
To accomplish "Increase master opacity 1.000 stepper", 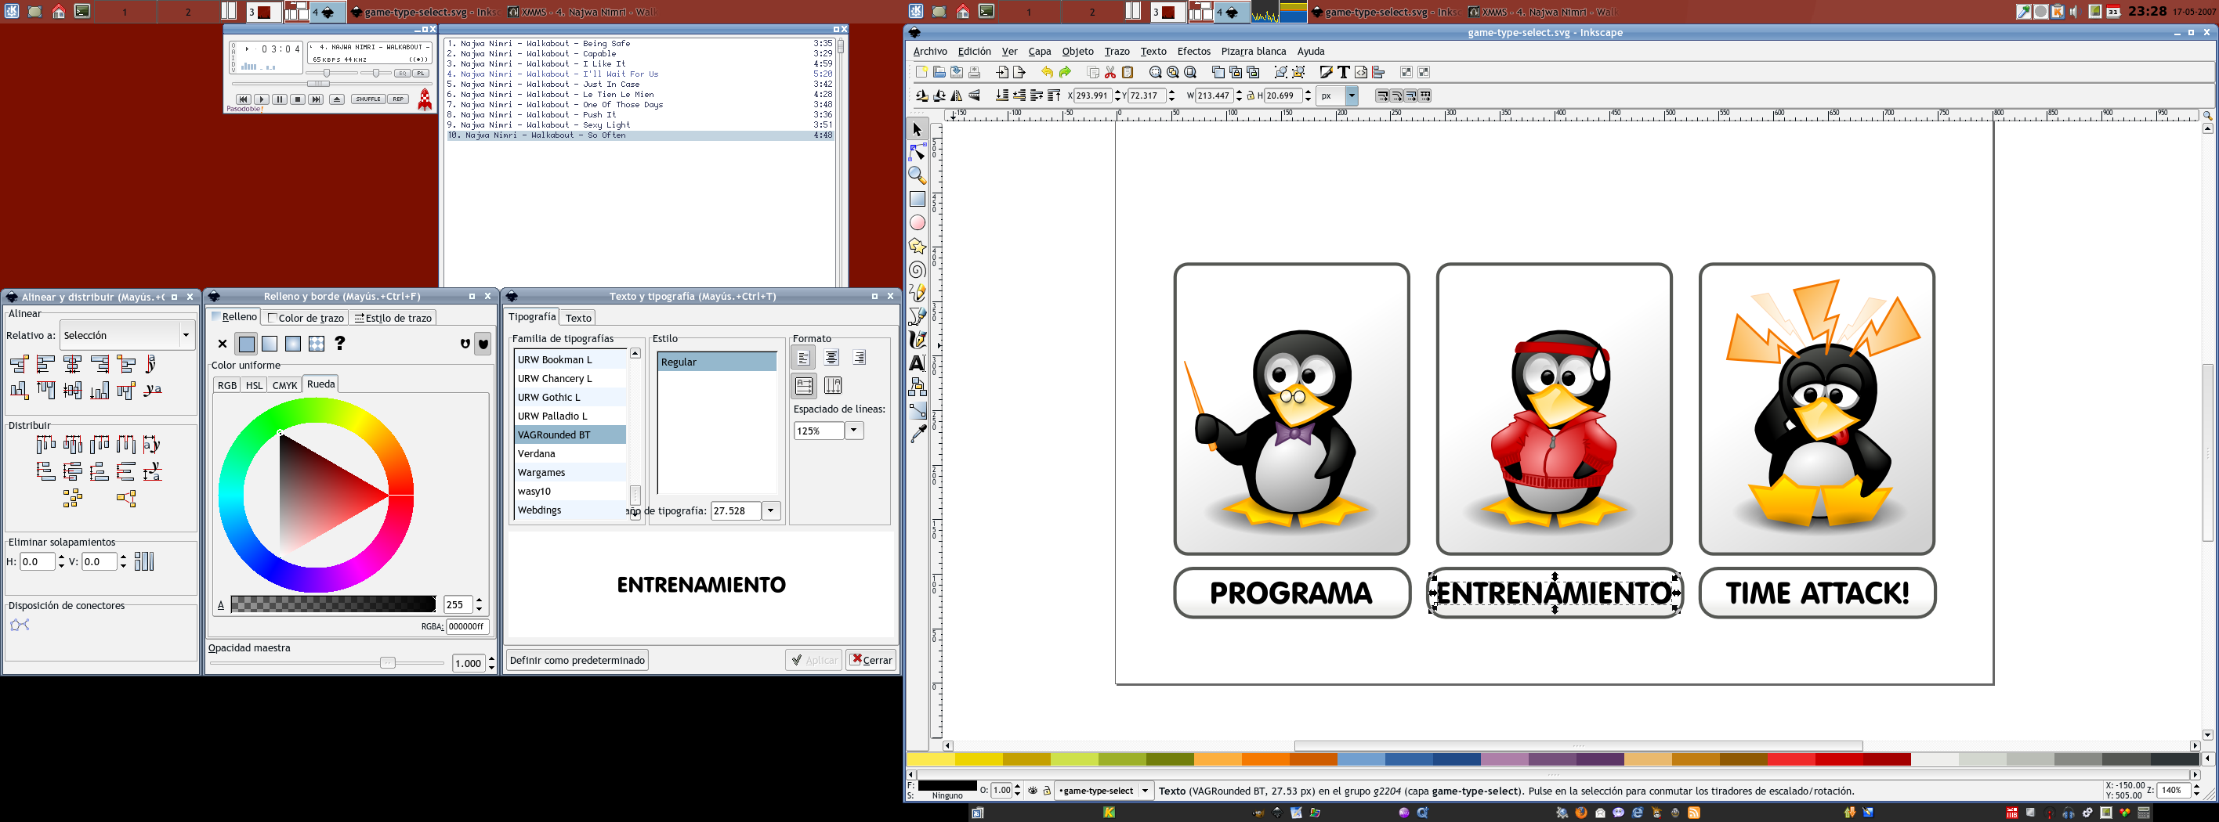I will (x=491, y=659).
